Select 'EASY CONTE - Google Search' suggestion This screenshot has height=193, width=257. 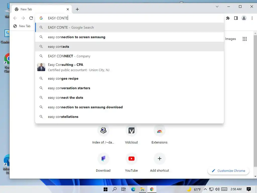(130, 27)
